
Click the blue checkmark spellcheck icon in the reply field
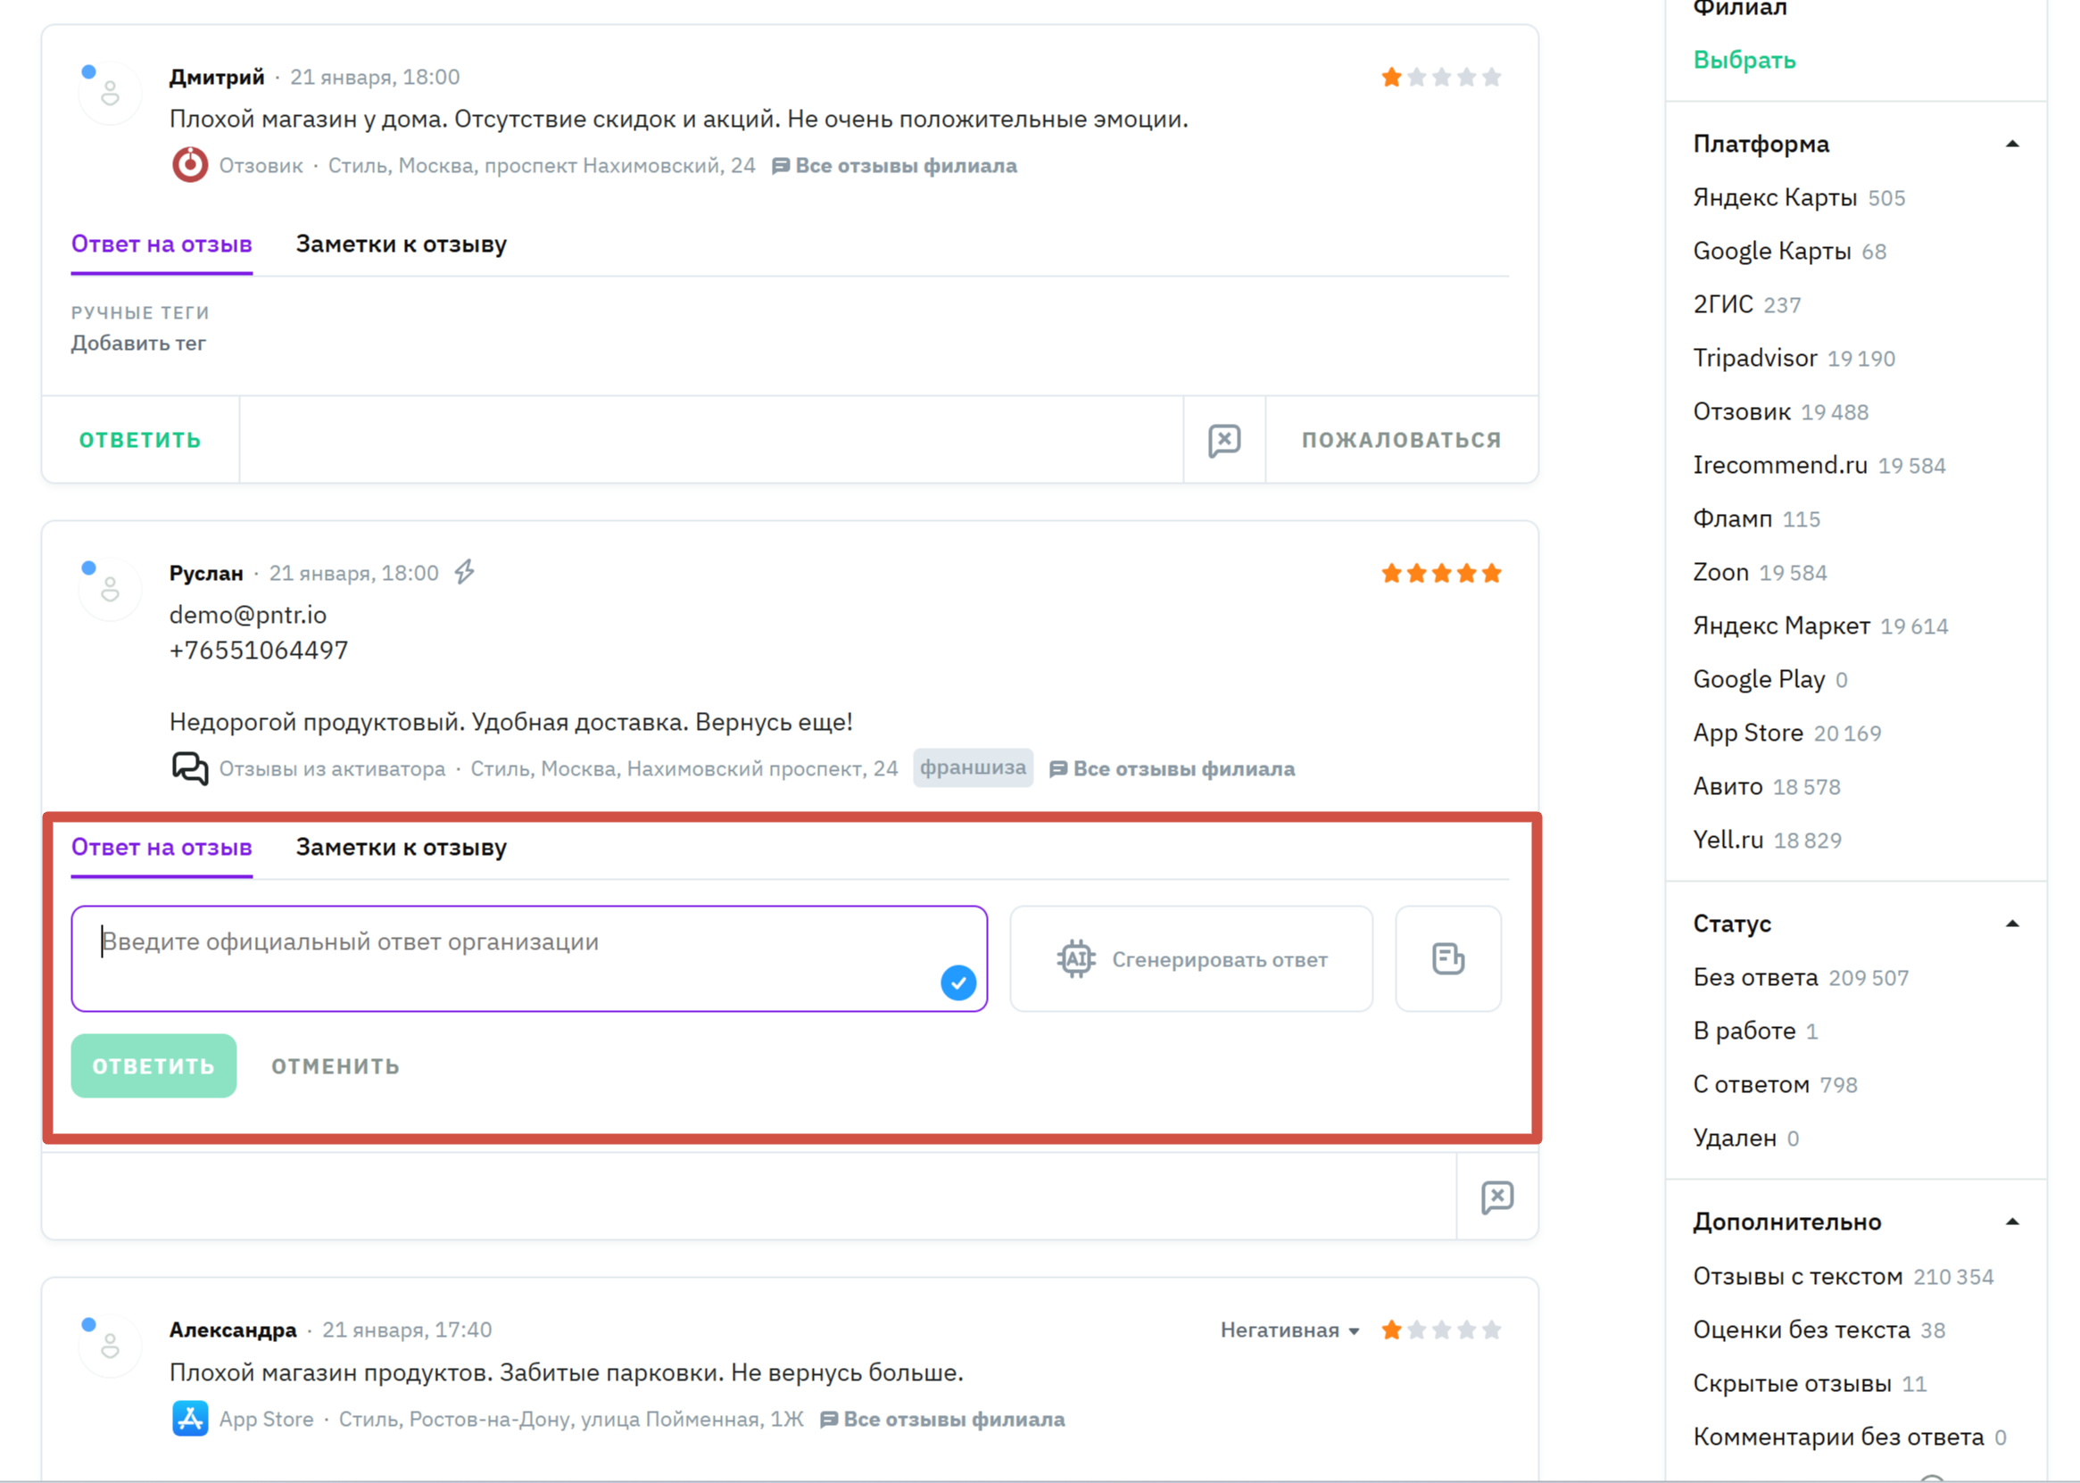957,982
